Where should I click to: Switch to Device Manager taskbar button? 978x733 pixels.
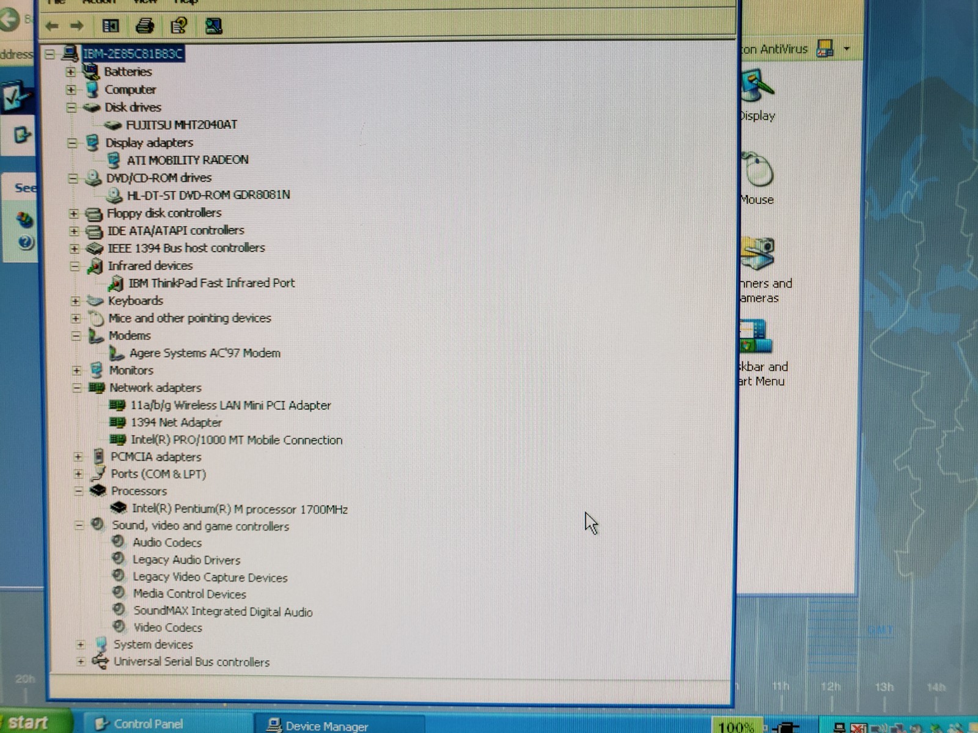point(339,726)
